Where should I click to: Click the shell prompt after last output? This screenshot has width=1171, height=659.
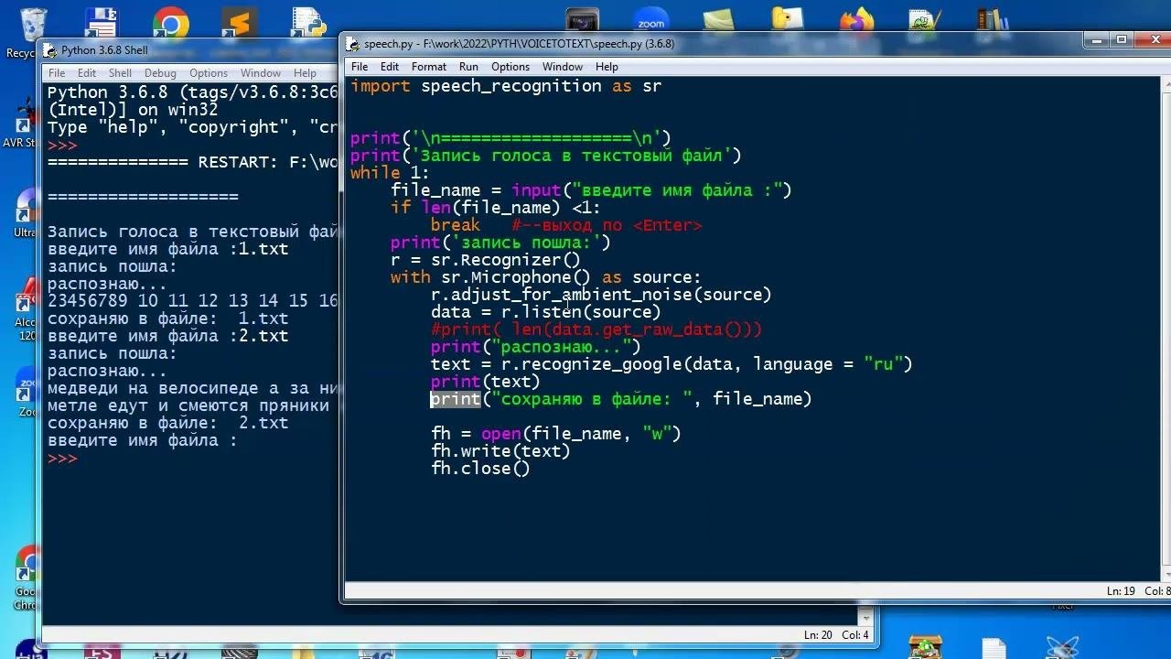tap(82, 459)
